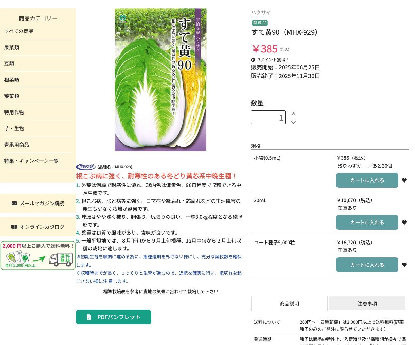
Task: Click the free shipping 送料無料 banner
Action: [x=38, y=255]
